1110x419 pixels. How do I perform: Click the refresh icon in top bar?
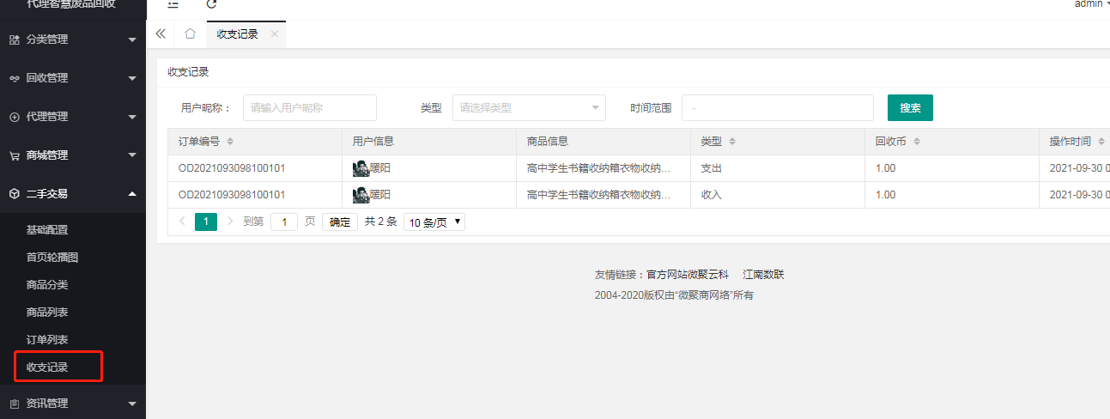(x=211, y=4)
